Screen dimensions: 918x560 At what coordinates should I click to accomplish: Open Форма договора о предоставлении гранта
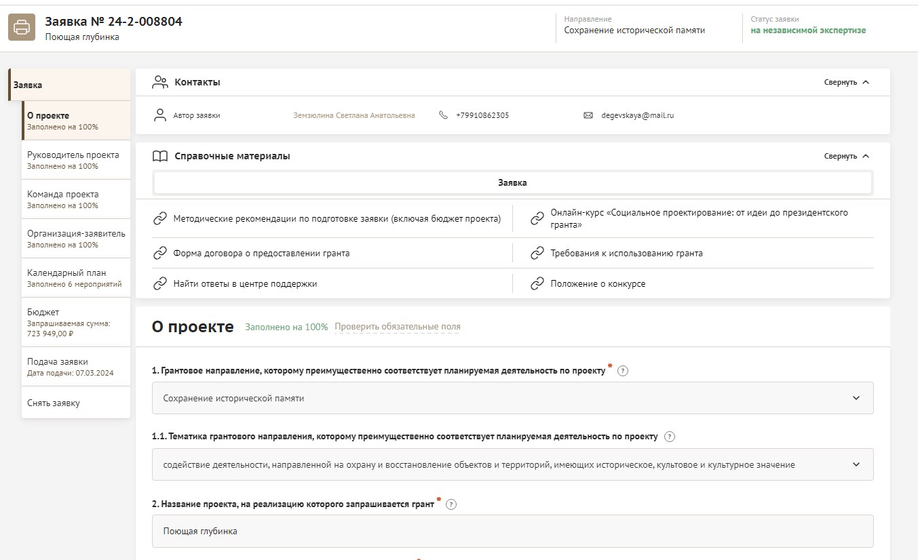pos(261,253)
